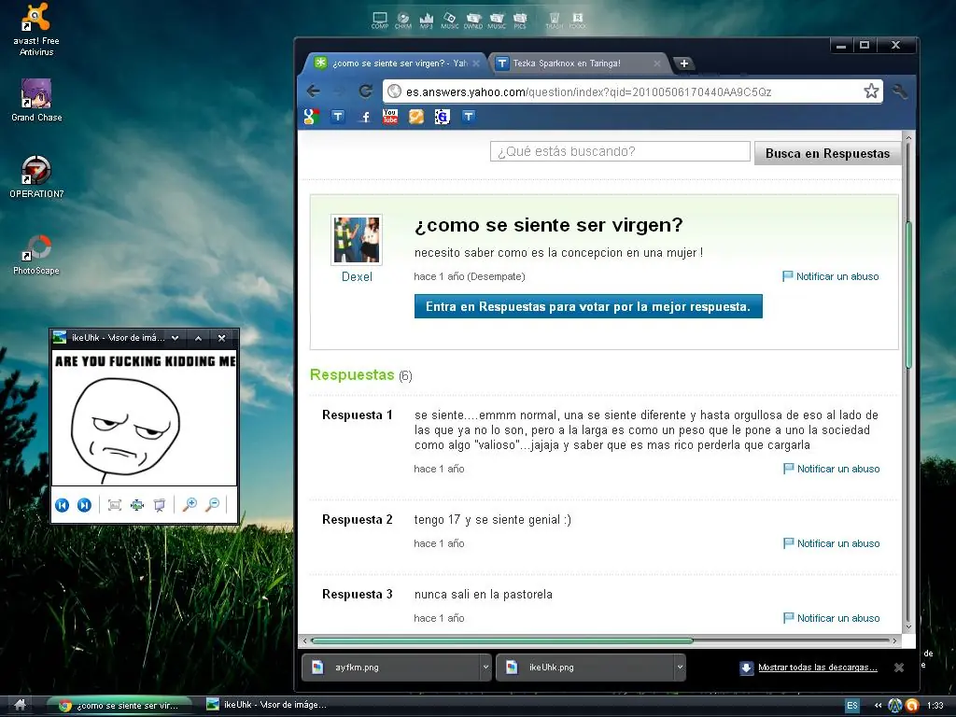
Task: Show previous image in ikeUhk image viewer
Action: pyautogui.click(x=63, y=505)
